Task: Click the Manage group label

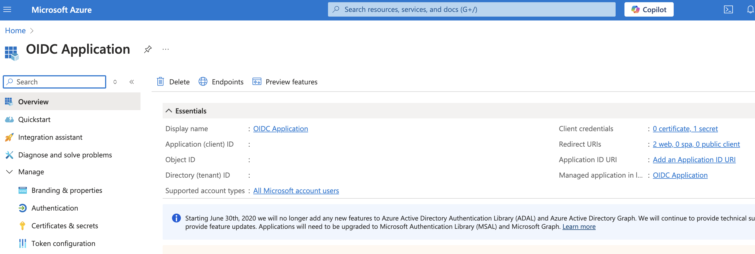Action: tap(31, 172)
